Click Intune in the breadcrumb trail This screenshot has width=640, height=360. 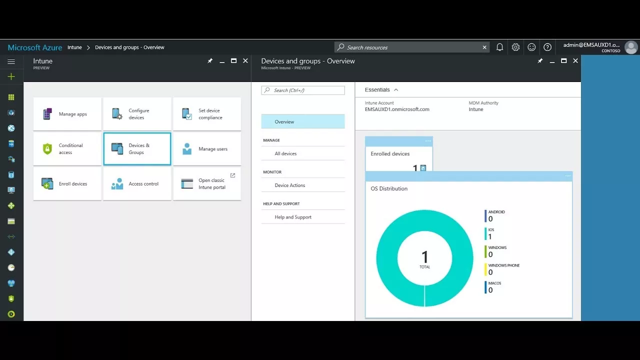coord(74,47)
